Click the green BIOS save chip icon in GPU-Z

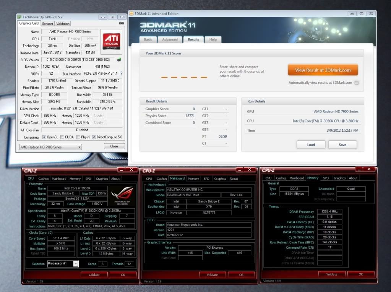[x=119, y=59]
